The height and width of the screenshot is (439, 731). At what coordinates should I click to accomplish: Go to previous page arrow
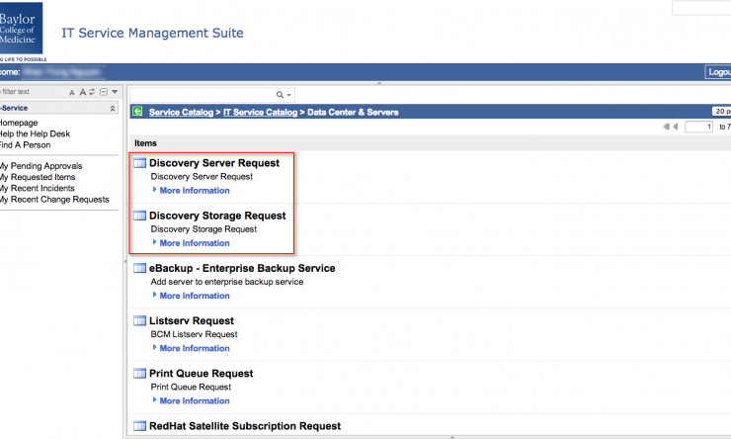tap(675, 127)
